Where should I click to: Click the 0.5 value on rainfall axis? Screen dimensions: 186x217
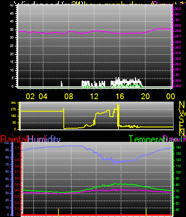click(17, 184)
